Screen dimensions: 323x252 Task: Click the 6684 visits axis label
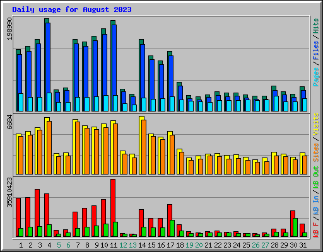pos(9,122)
